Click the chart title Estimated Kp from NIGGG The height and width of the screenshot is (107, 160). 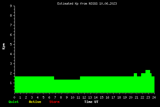[77, 3]
